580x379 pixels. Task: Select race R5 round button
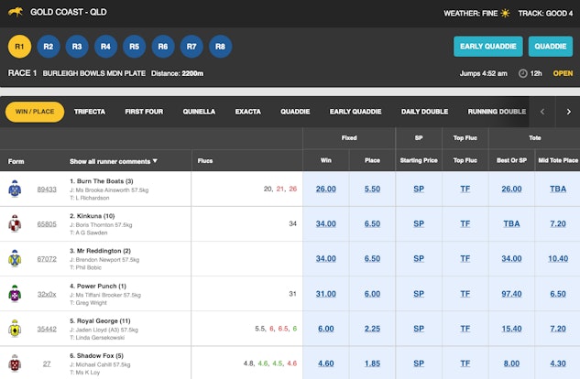[134, 46]
